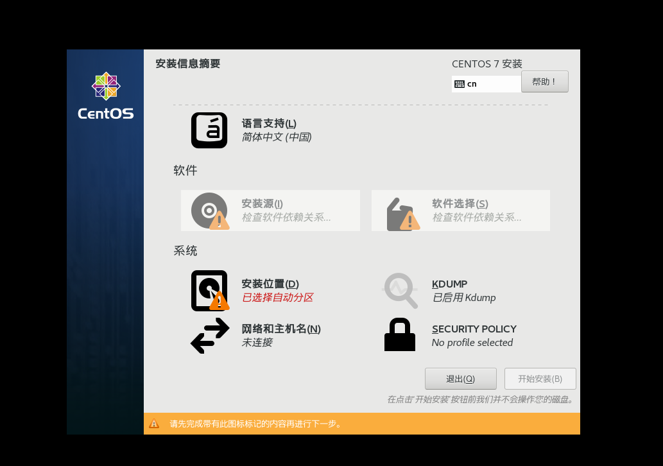
Task: Click the 未连接 network status text
Action: tap(257, 343)
